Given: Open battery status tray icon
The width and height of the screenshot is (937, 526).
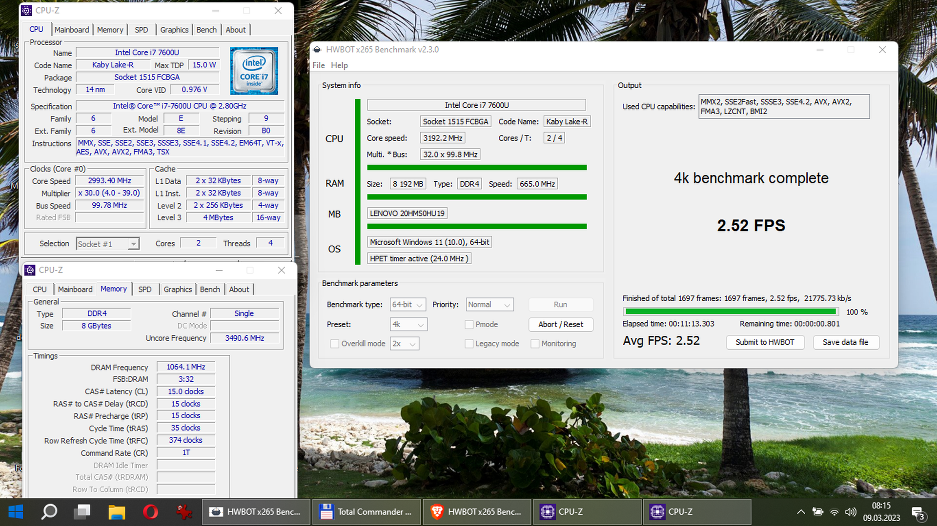Looking at the screenshot, I should (818, 512).
